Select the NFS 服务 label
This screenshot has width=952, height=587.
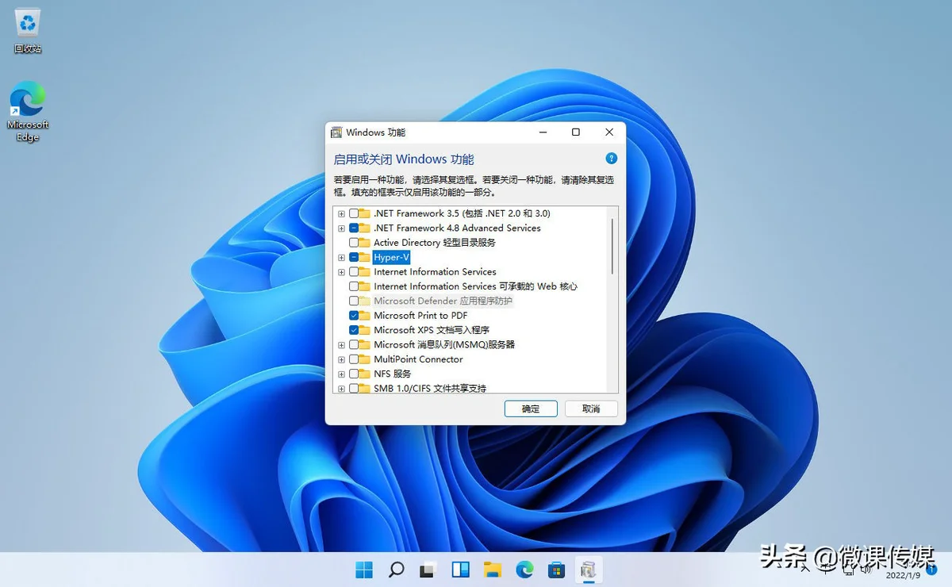click(392, 374)
